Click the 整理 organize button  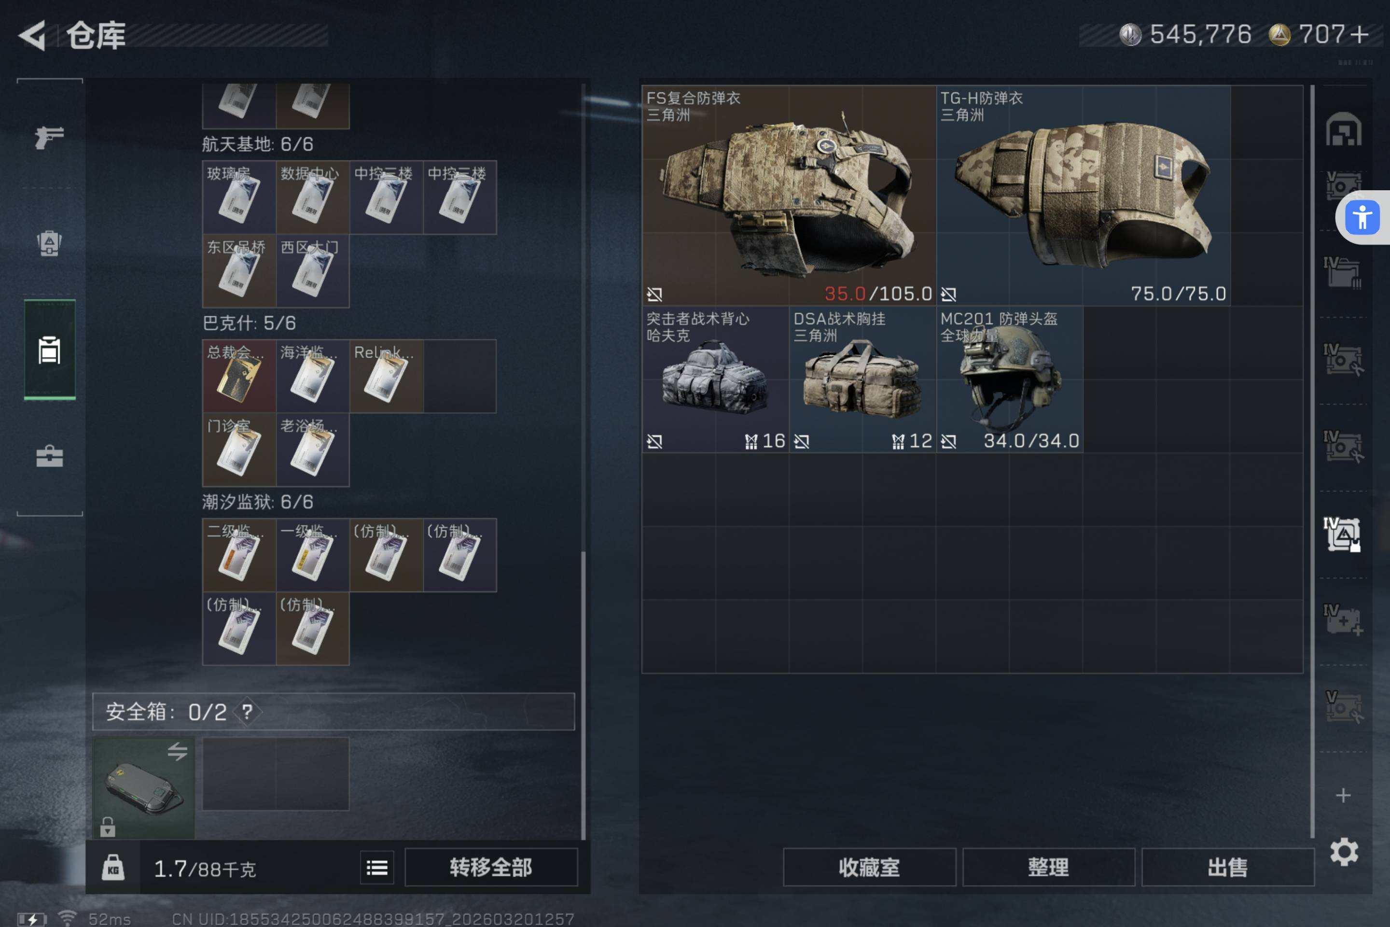point(1048,867)
